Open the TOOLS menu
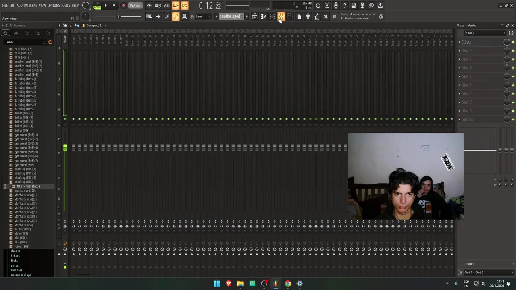Image resolution: width=516 pixels, height=290 pixels. pos(65,6)
